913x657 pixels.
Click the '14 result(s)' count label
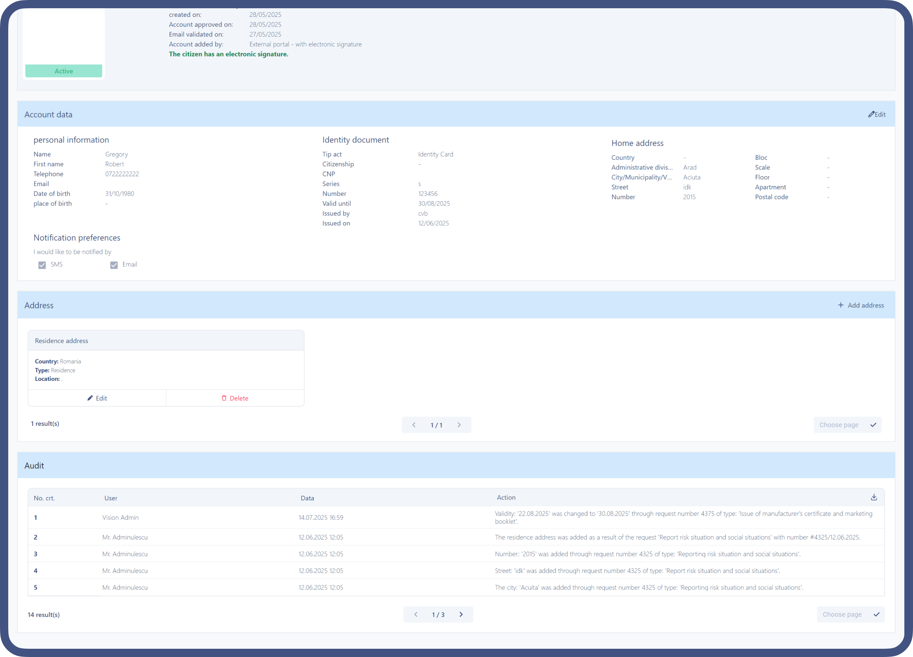tap(44, 615)
